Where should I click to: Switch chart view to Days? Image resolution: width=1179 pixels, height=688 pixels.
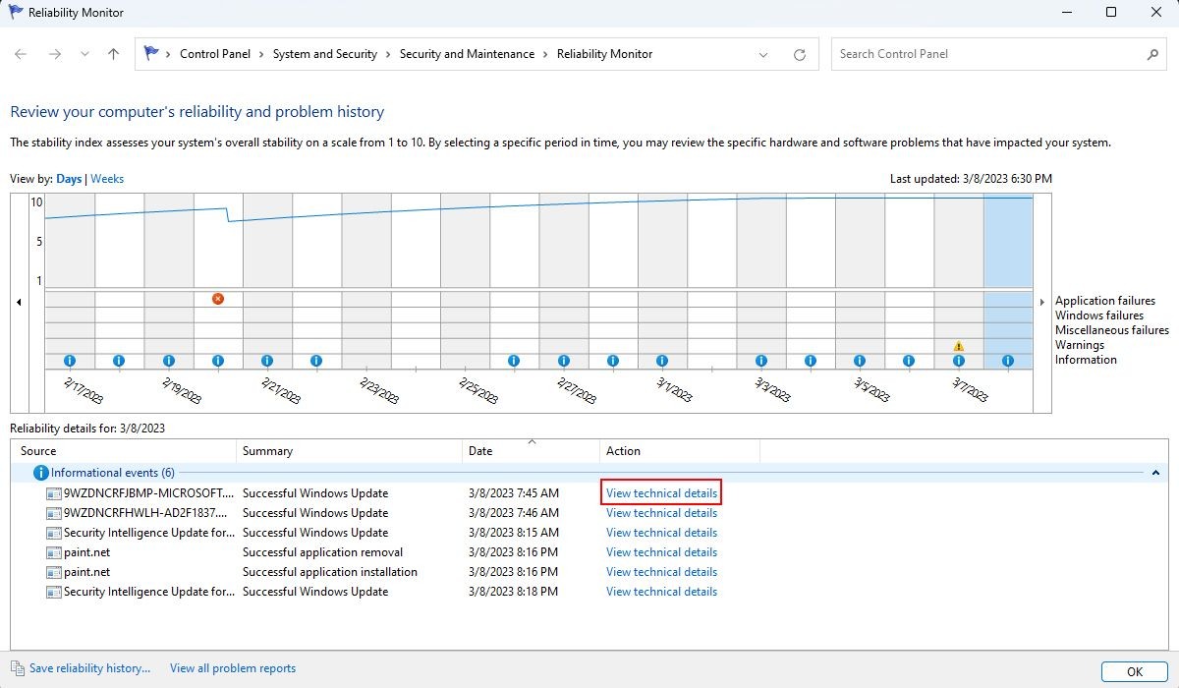[69, 179]
